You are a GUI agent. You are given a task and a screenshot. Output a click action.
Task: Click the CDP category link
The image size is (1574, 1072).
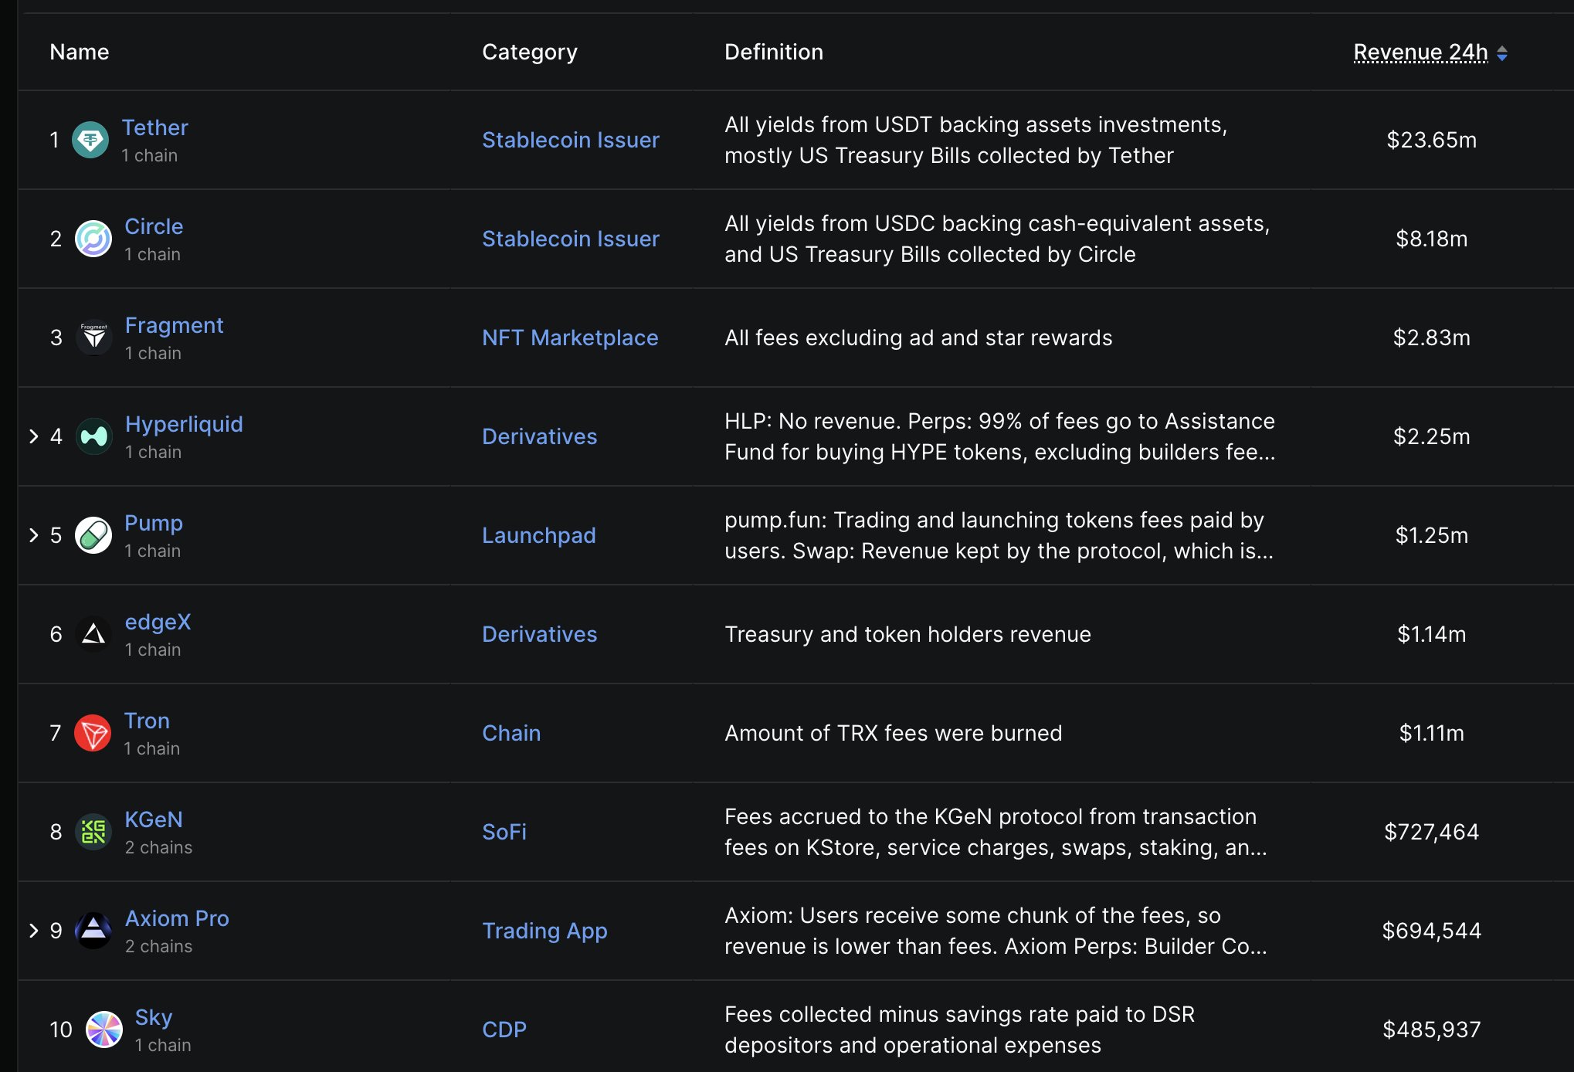[x=504, y=1030]
